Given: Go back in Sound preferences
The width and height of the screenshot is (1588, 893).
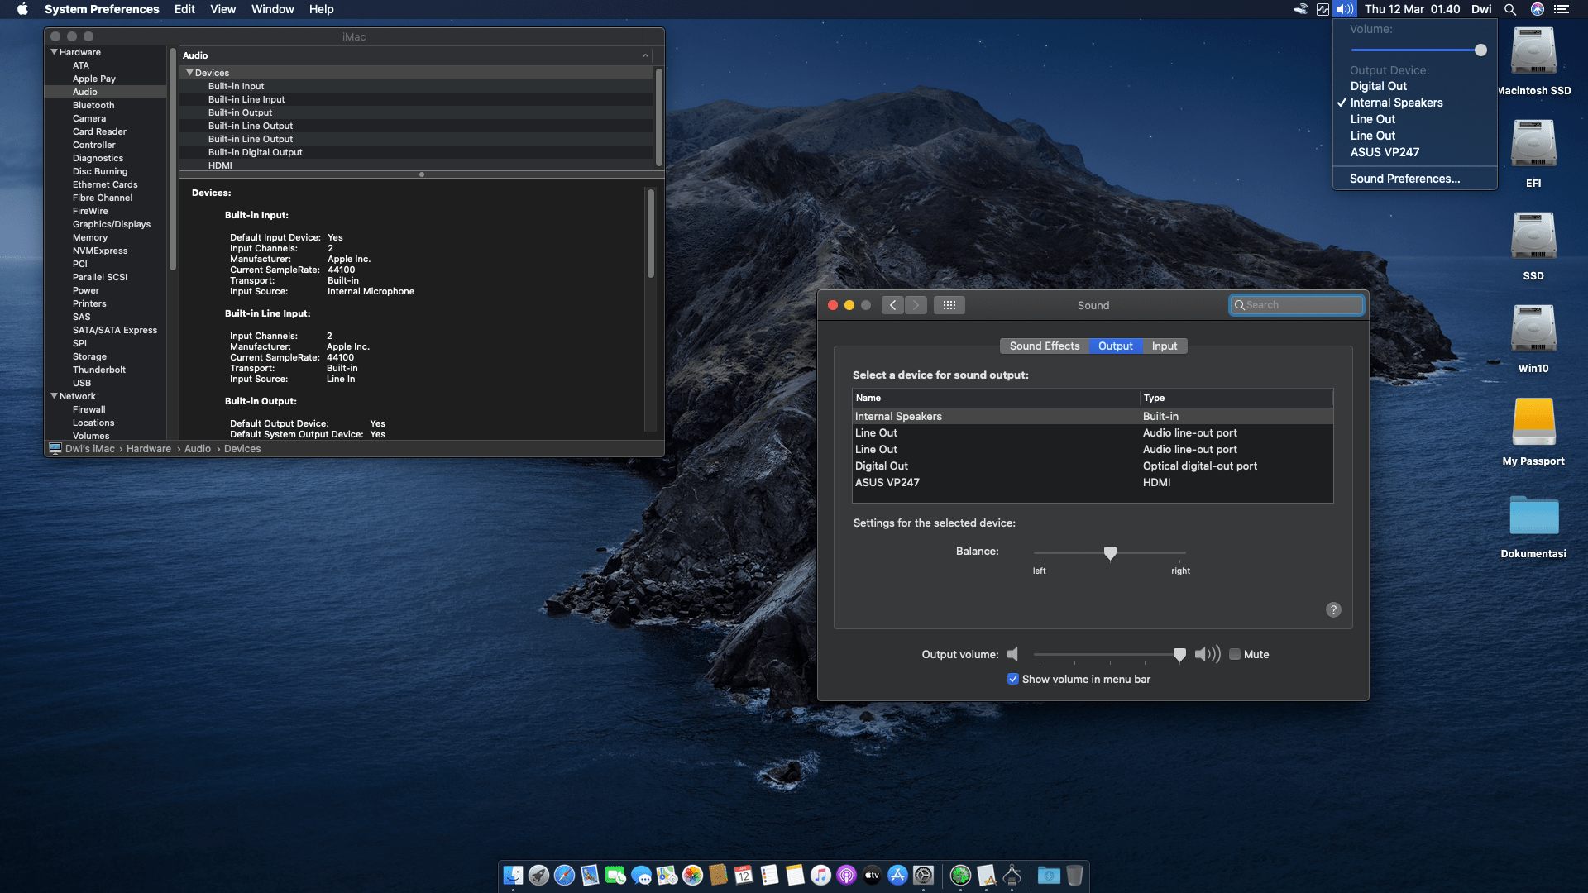Looking at the screenshot, I should (892, 305).
